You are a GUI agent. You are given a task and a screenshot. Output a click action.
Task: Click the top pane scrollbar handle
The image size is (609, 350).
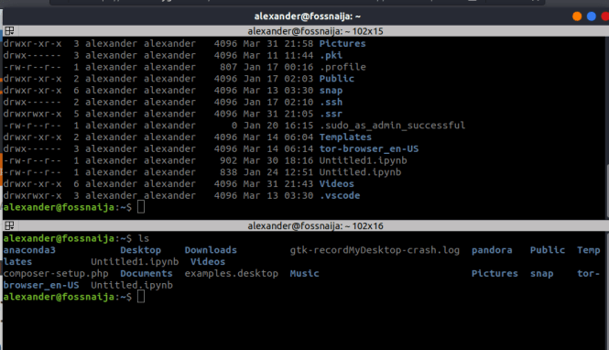pyautogui.click(x=607, y=191)
